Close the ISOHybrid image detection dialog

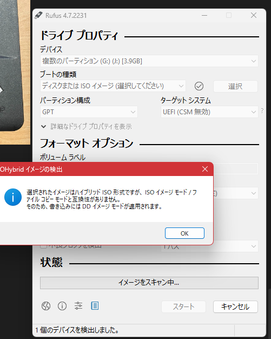pyautogui.click(x=205, y=169)
